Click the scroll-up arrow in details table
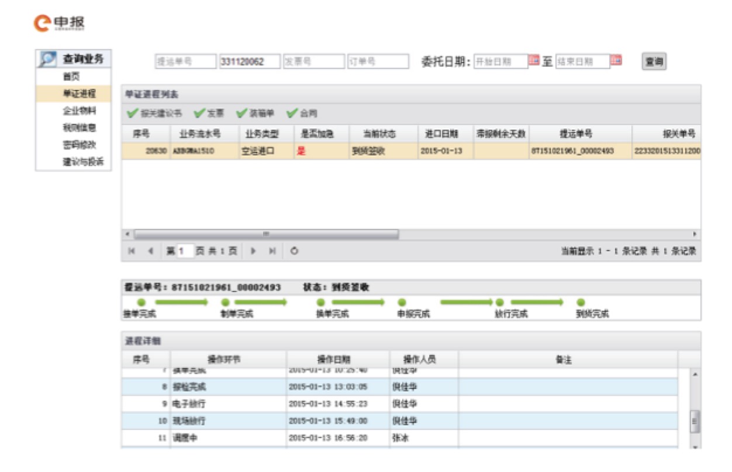The image size is (732, 472). (x=695, y=374)
